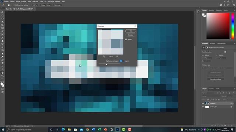236x132 pixels.
Task: Open the Fichier menu
Action: 6,1
